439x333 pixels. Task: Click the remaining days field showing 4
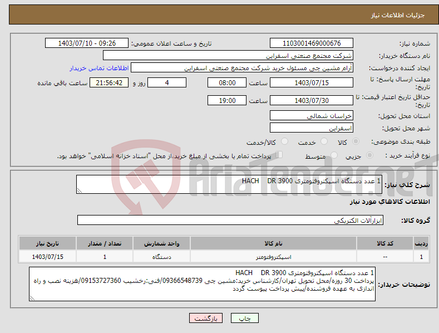[x=167, y=82]
